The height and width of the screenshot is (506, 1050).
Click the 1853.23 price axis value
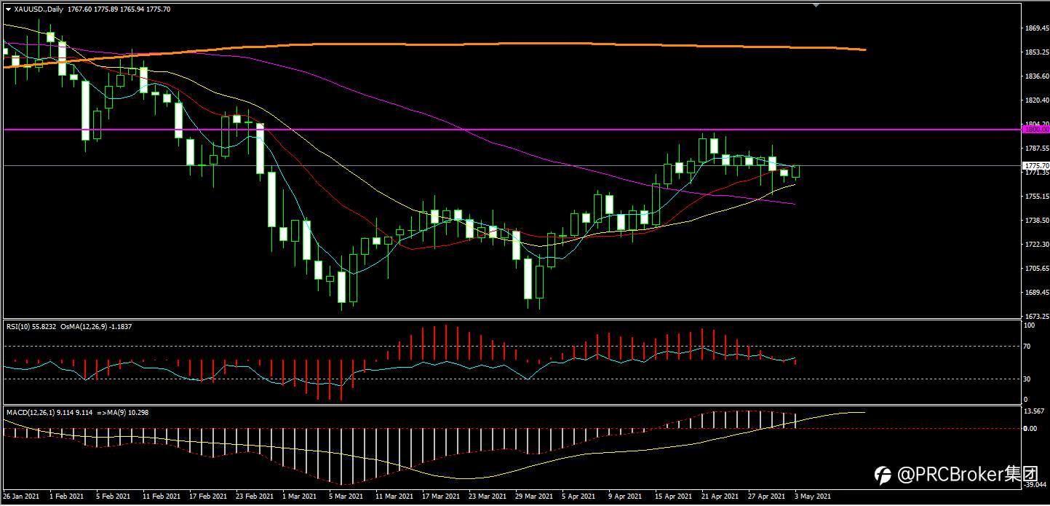click(x=1035, y=52)
